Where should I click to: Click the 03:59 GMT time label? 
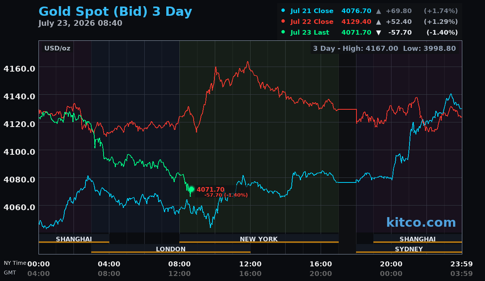[462, 274]
